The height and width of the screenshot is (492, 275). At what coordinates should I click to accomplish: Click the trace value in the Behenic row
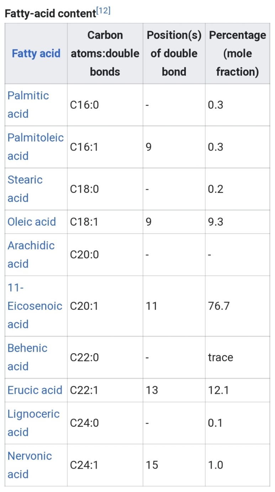coord(221,357)
